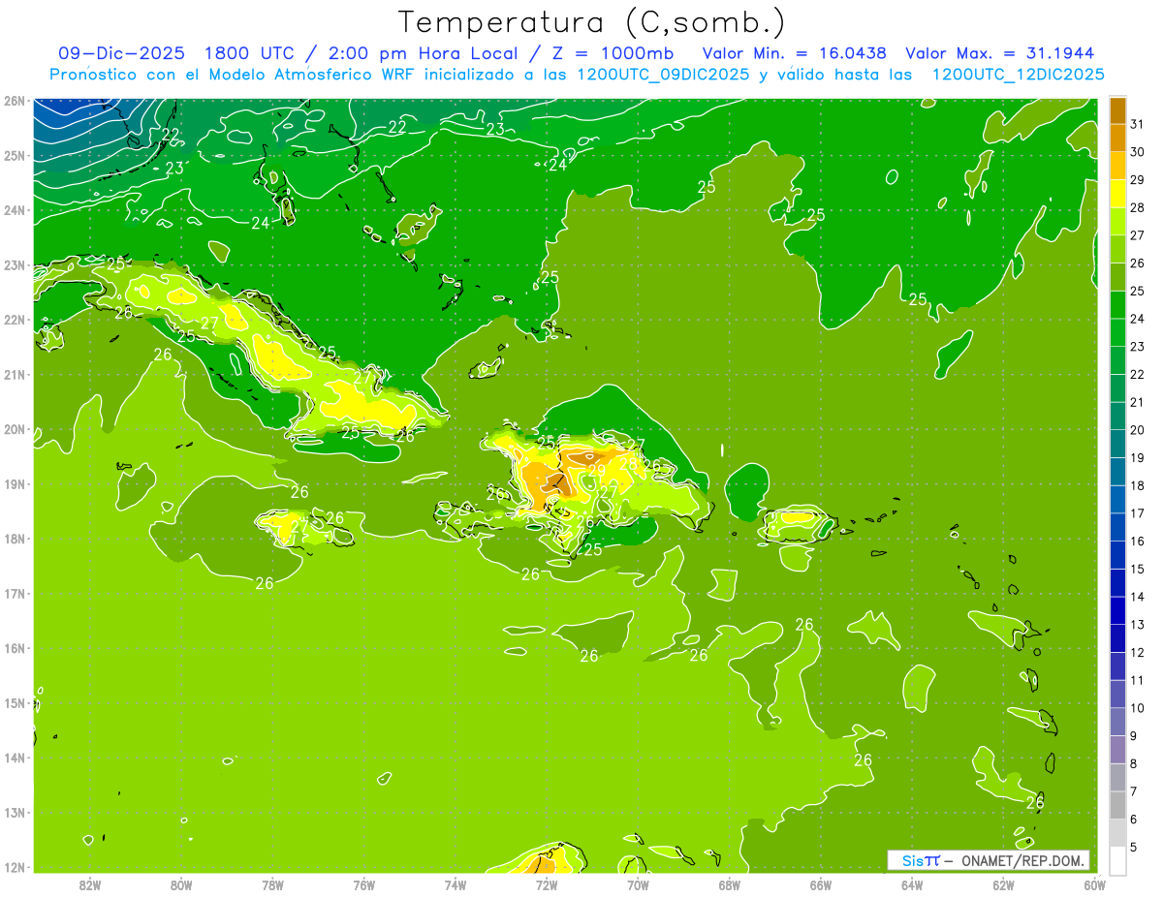1163x898 pixels.
Task: Click color scale label '13'
Action: click(x=1138, y=625)
